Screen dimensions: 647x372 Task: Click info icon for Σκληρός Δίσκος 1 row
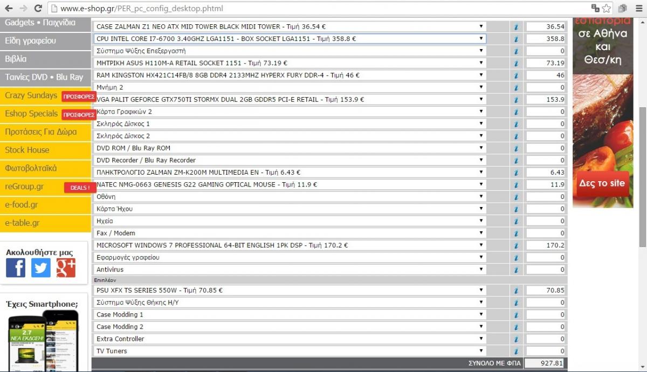pos(517,124)
